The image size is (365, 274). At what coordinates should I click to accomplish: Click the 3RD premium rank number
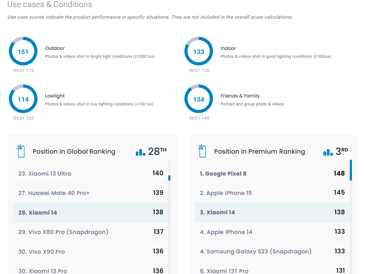(342, 151)
